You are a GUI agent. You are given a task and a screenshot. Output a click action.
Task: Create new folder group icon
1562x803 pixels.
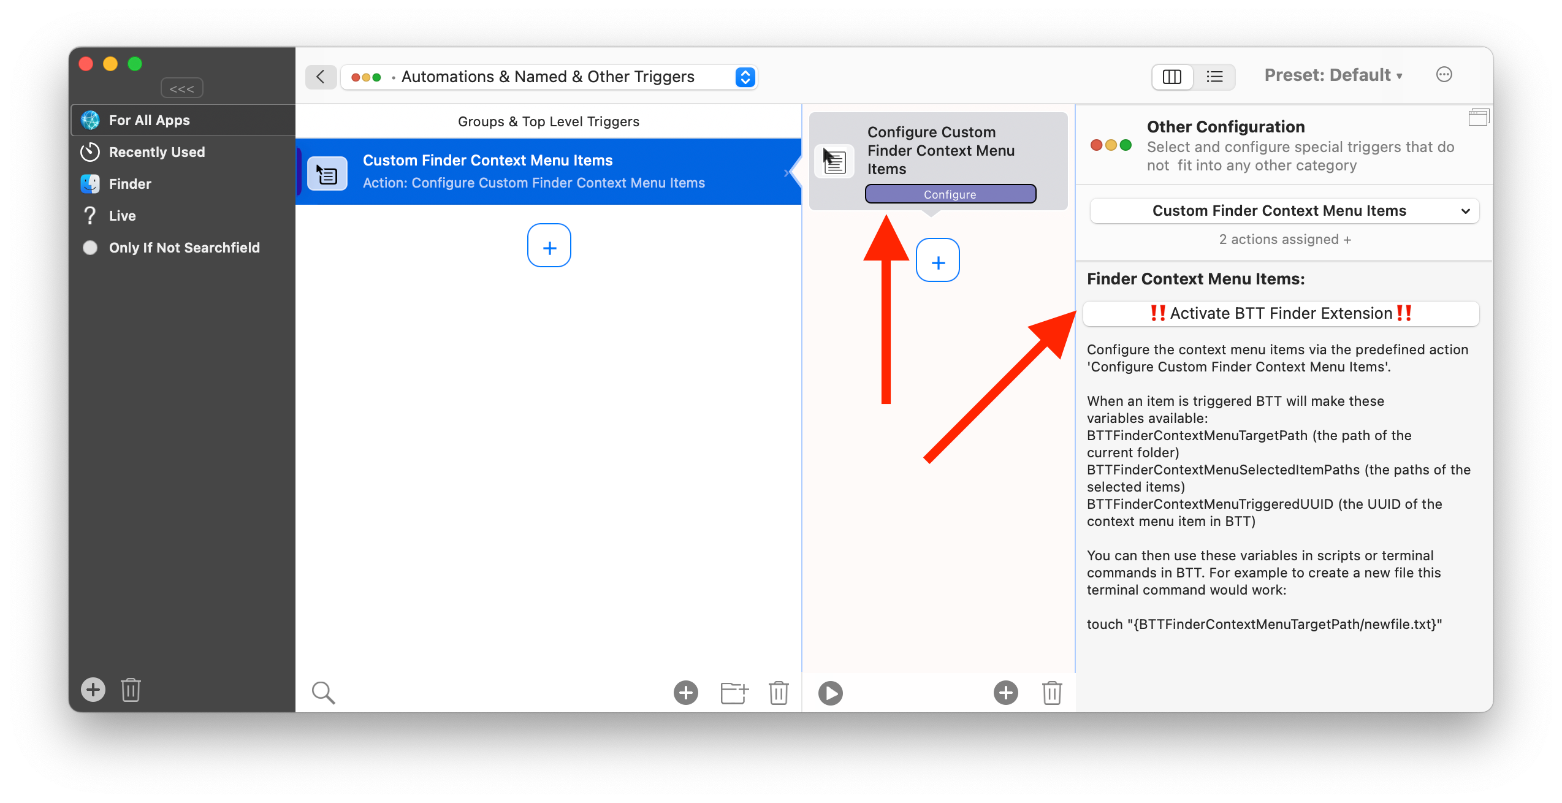click(734, 693)
